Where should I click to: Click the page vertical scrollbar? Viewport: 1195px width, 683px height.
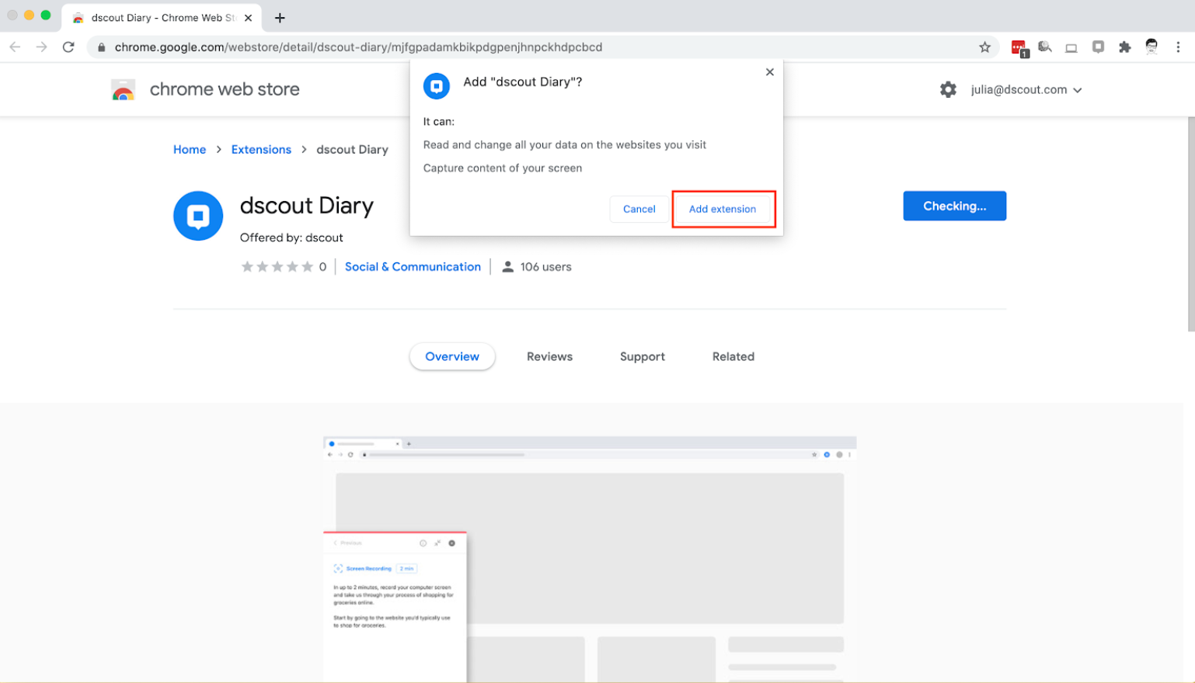(x=1190, y=225)
